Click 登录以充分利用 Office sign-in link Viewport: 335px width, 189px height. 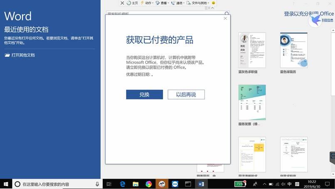pos(309,14)
